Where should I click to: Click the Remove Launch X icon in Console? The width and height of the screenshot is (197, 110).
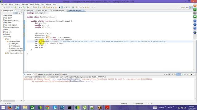point(167,74)
